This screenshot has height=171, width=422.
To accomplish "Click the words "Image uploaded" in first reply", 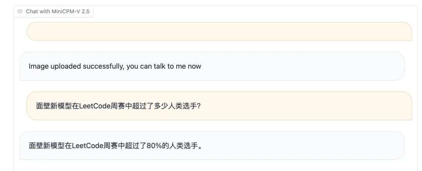I will [55, 66].
